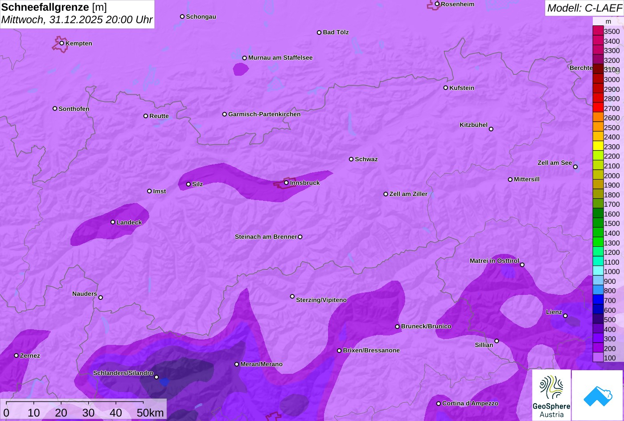This screenshot has height=421, width=624.
Task: Click the Schongau marker dot
Action: pos(182,16)
